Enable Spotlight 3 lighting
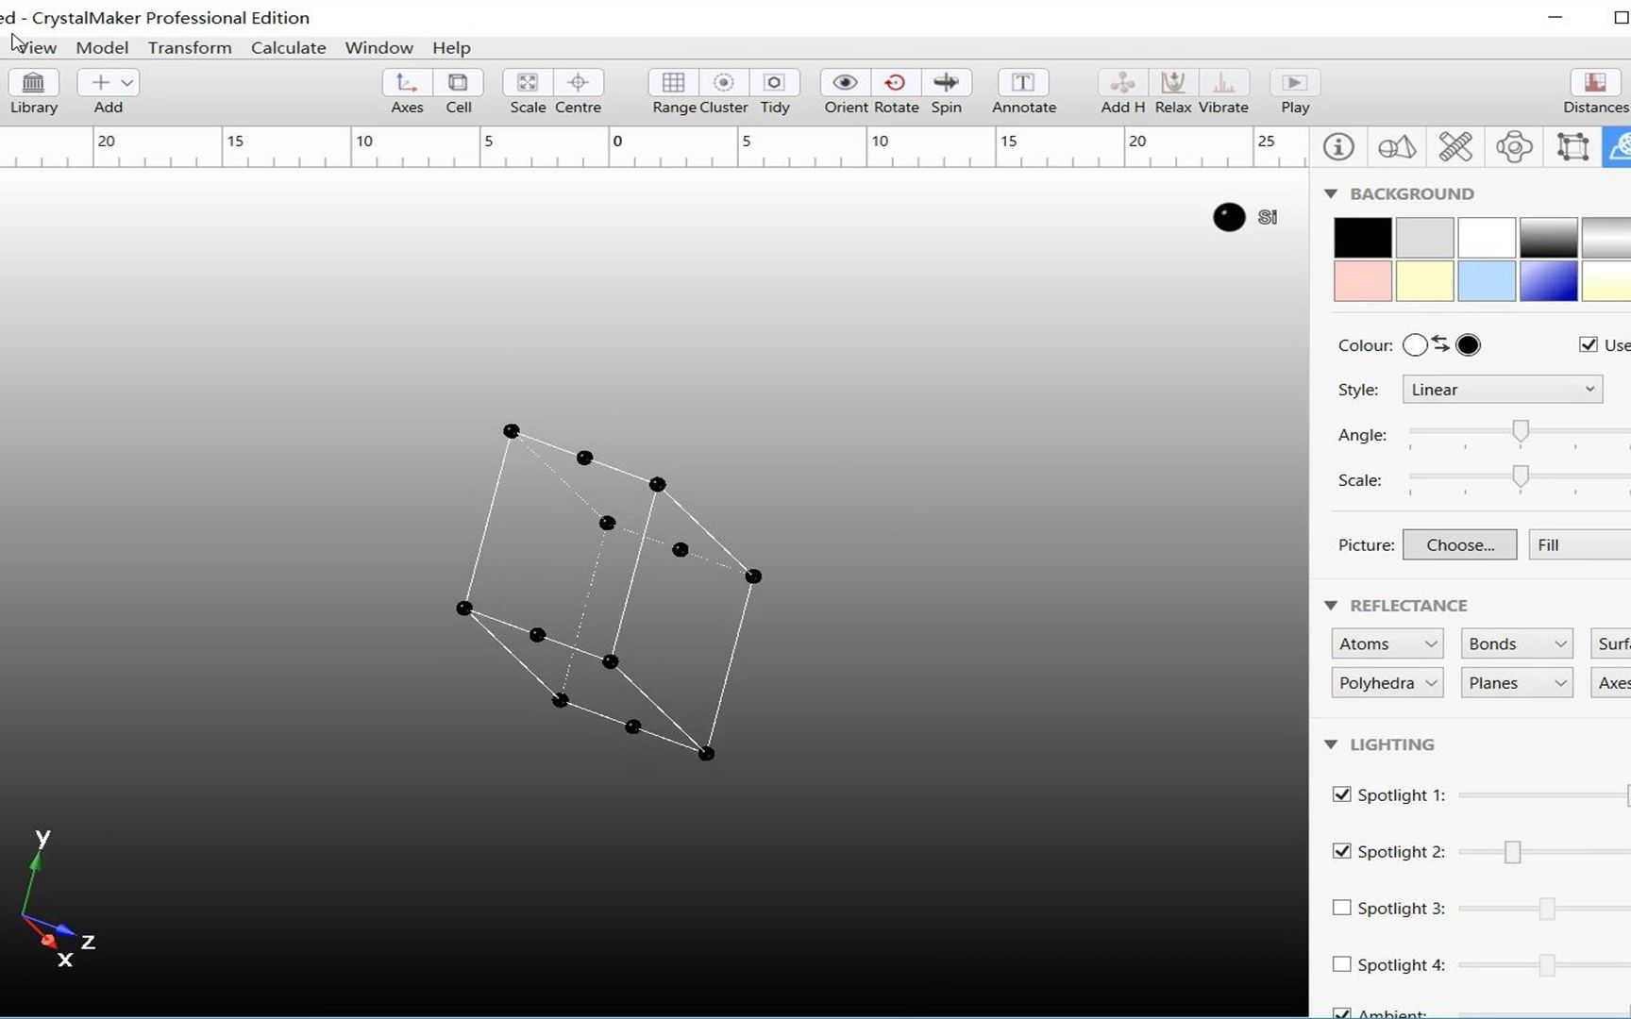1631x1019 pixels. pyautogui.click(x=1342, y=908)
